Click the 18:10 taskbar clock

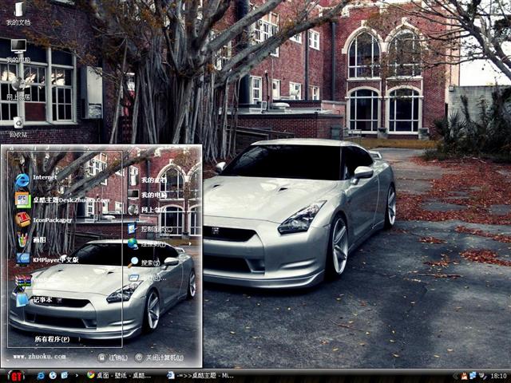498,376
